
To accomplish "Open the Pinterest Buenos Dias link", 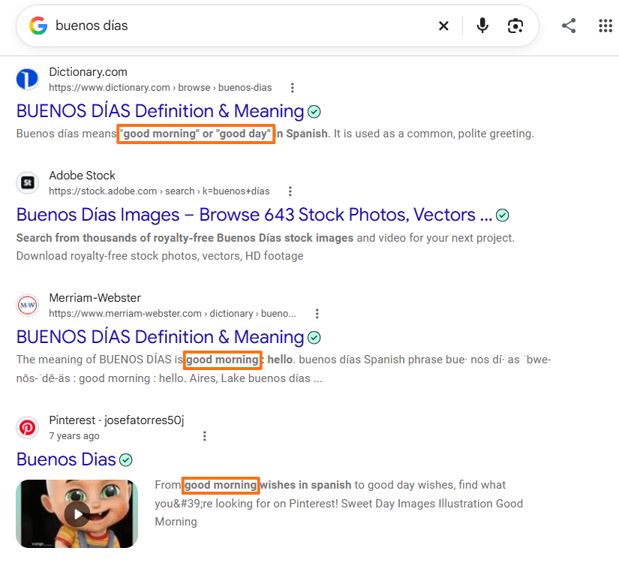I will click(x=66, y=459).
